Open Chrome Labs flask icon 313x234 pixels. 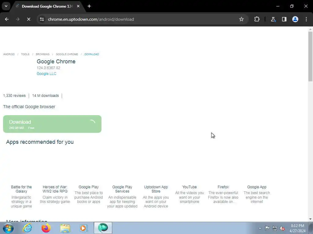click(x=273, y=19)
